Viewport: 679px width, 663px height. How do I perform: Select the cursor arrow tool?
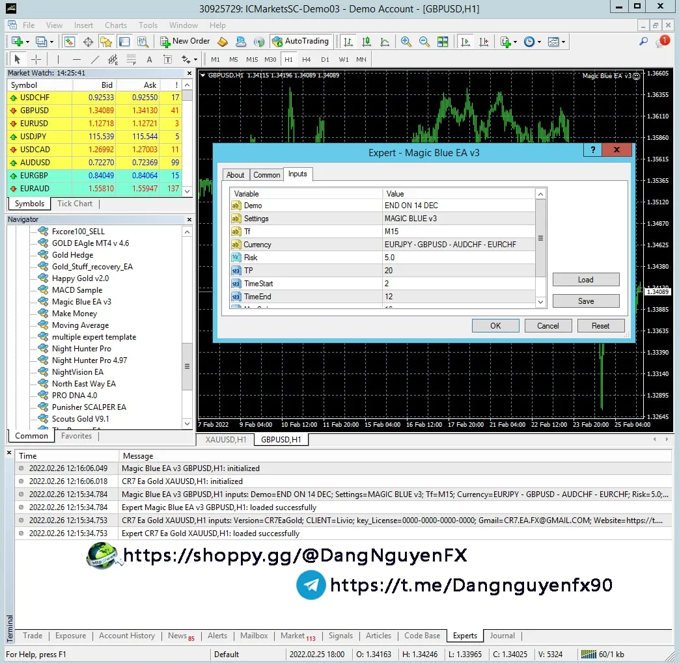click(18, 59)
